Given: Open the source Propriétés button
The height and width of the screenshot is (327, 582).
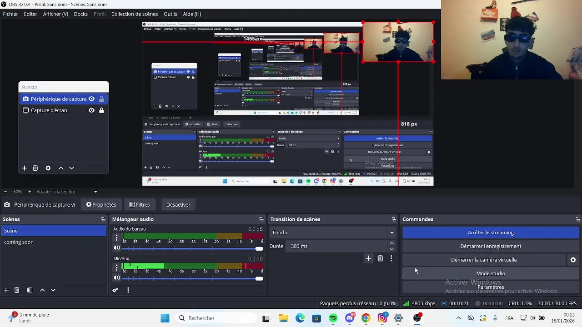Looking at the screenshot, I should point(101,205).
